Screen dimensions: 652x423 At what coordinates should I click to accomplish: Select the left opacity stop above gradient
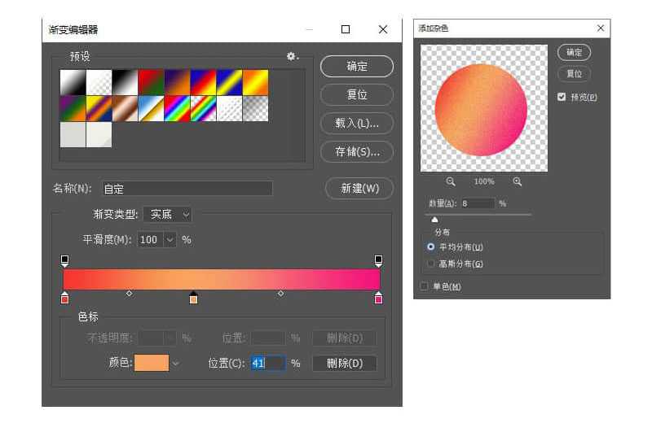(x=64, y=260)
